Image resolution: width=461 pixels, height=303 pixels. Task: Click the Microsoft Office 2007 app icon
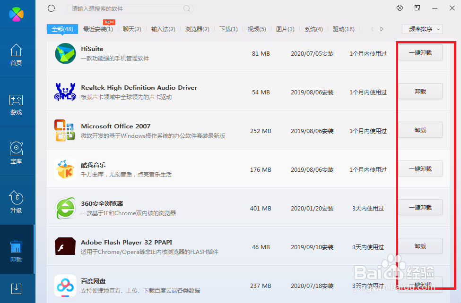(65, 131)
